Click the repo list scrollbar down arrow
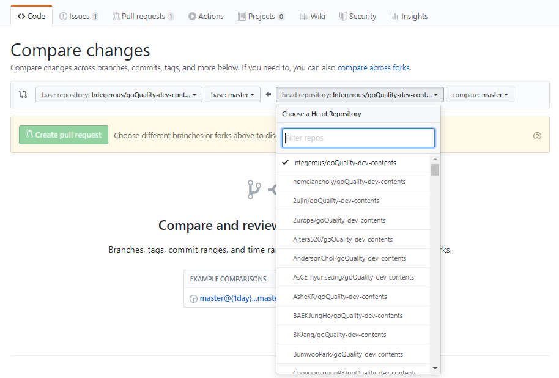The height and width of the screenshot is (378, 559). click(435, 368)
